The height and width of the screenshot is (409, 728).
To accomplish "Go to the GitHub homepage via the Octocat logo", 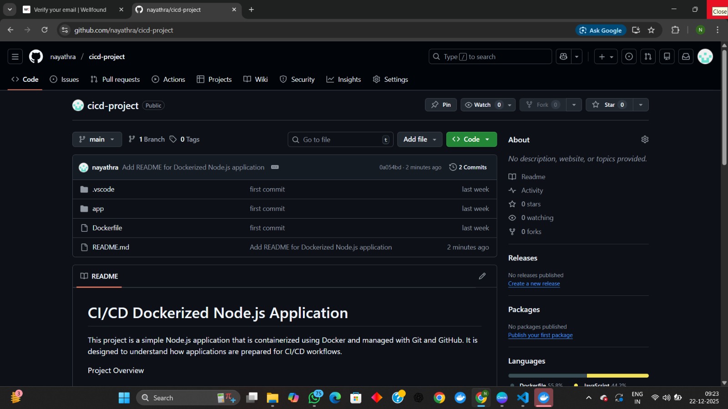I will 36,57.
